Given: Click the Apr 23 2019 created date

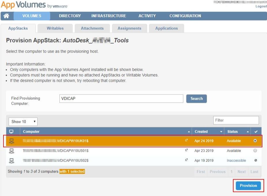Looking at the screenshot, I should click(x=204, y=151).
